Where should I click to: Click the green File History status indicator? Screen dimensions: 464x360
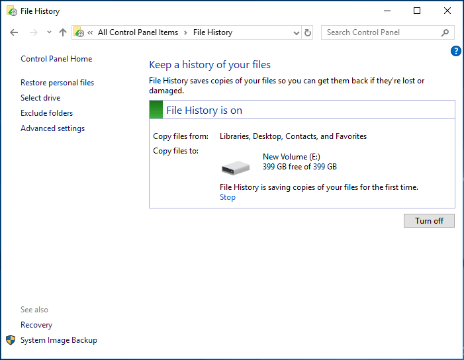point(156,110)
